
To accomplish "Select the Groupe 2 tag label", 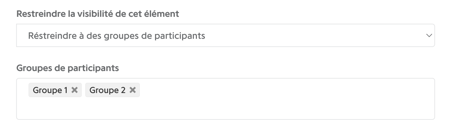I will [x=108, y=90].
